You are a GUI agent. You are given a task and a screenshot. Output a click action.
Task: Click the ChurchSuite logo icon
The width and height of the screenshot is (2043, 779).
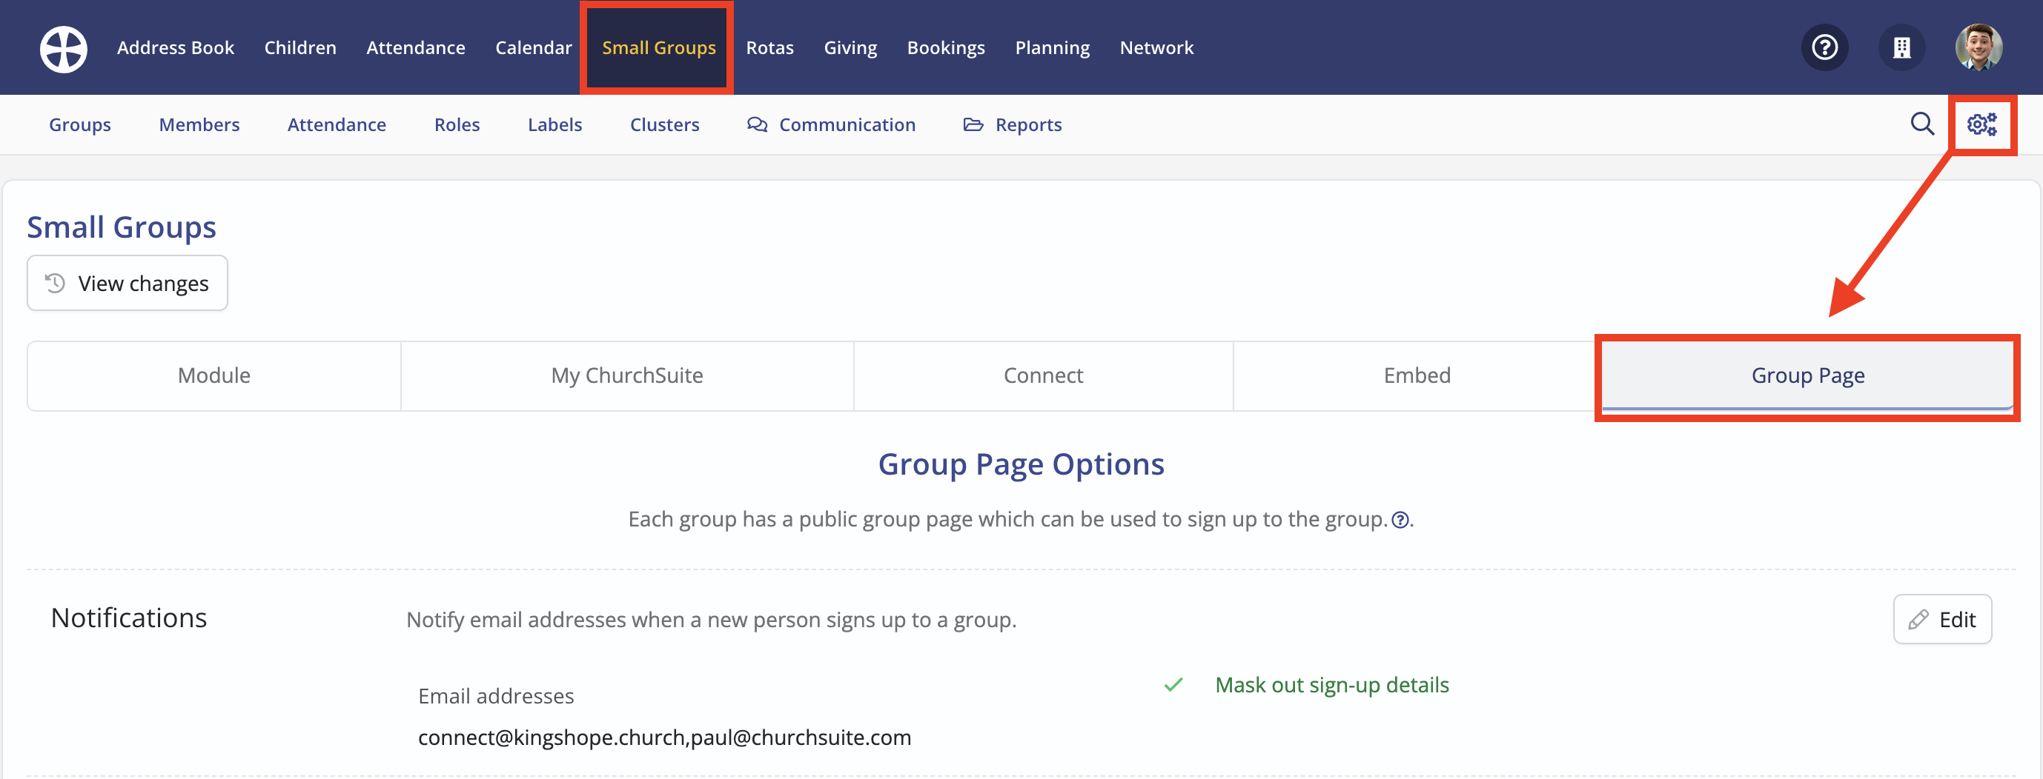point(64,48)
